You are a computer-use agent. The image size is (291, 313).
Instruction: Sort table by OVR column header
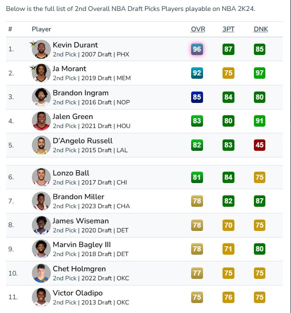click(198, 29)
